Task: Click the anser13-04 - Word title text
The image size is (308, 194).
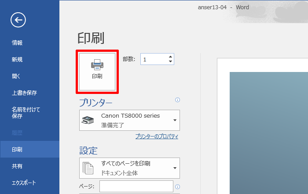Action: (x=224, y=7)
